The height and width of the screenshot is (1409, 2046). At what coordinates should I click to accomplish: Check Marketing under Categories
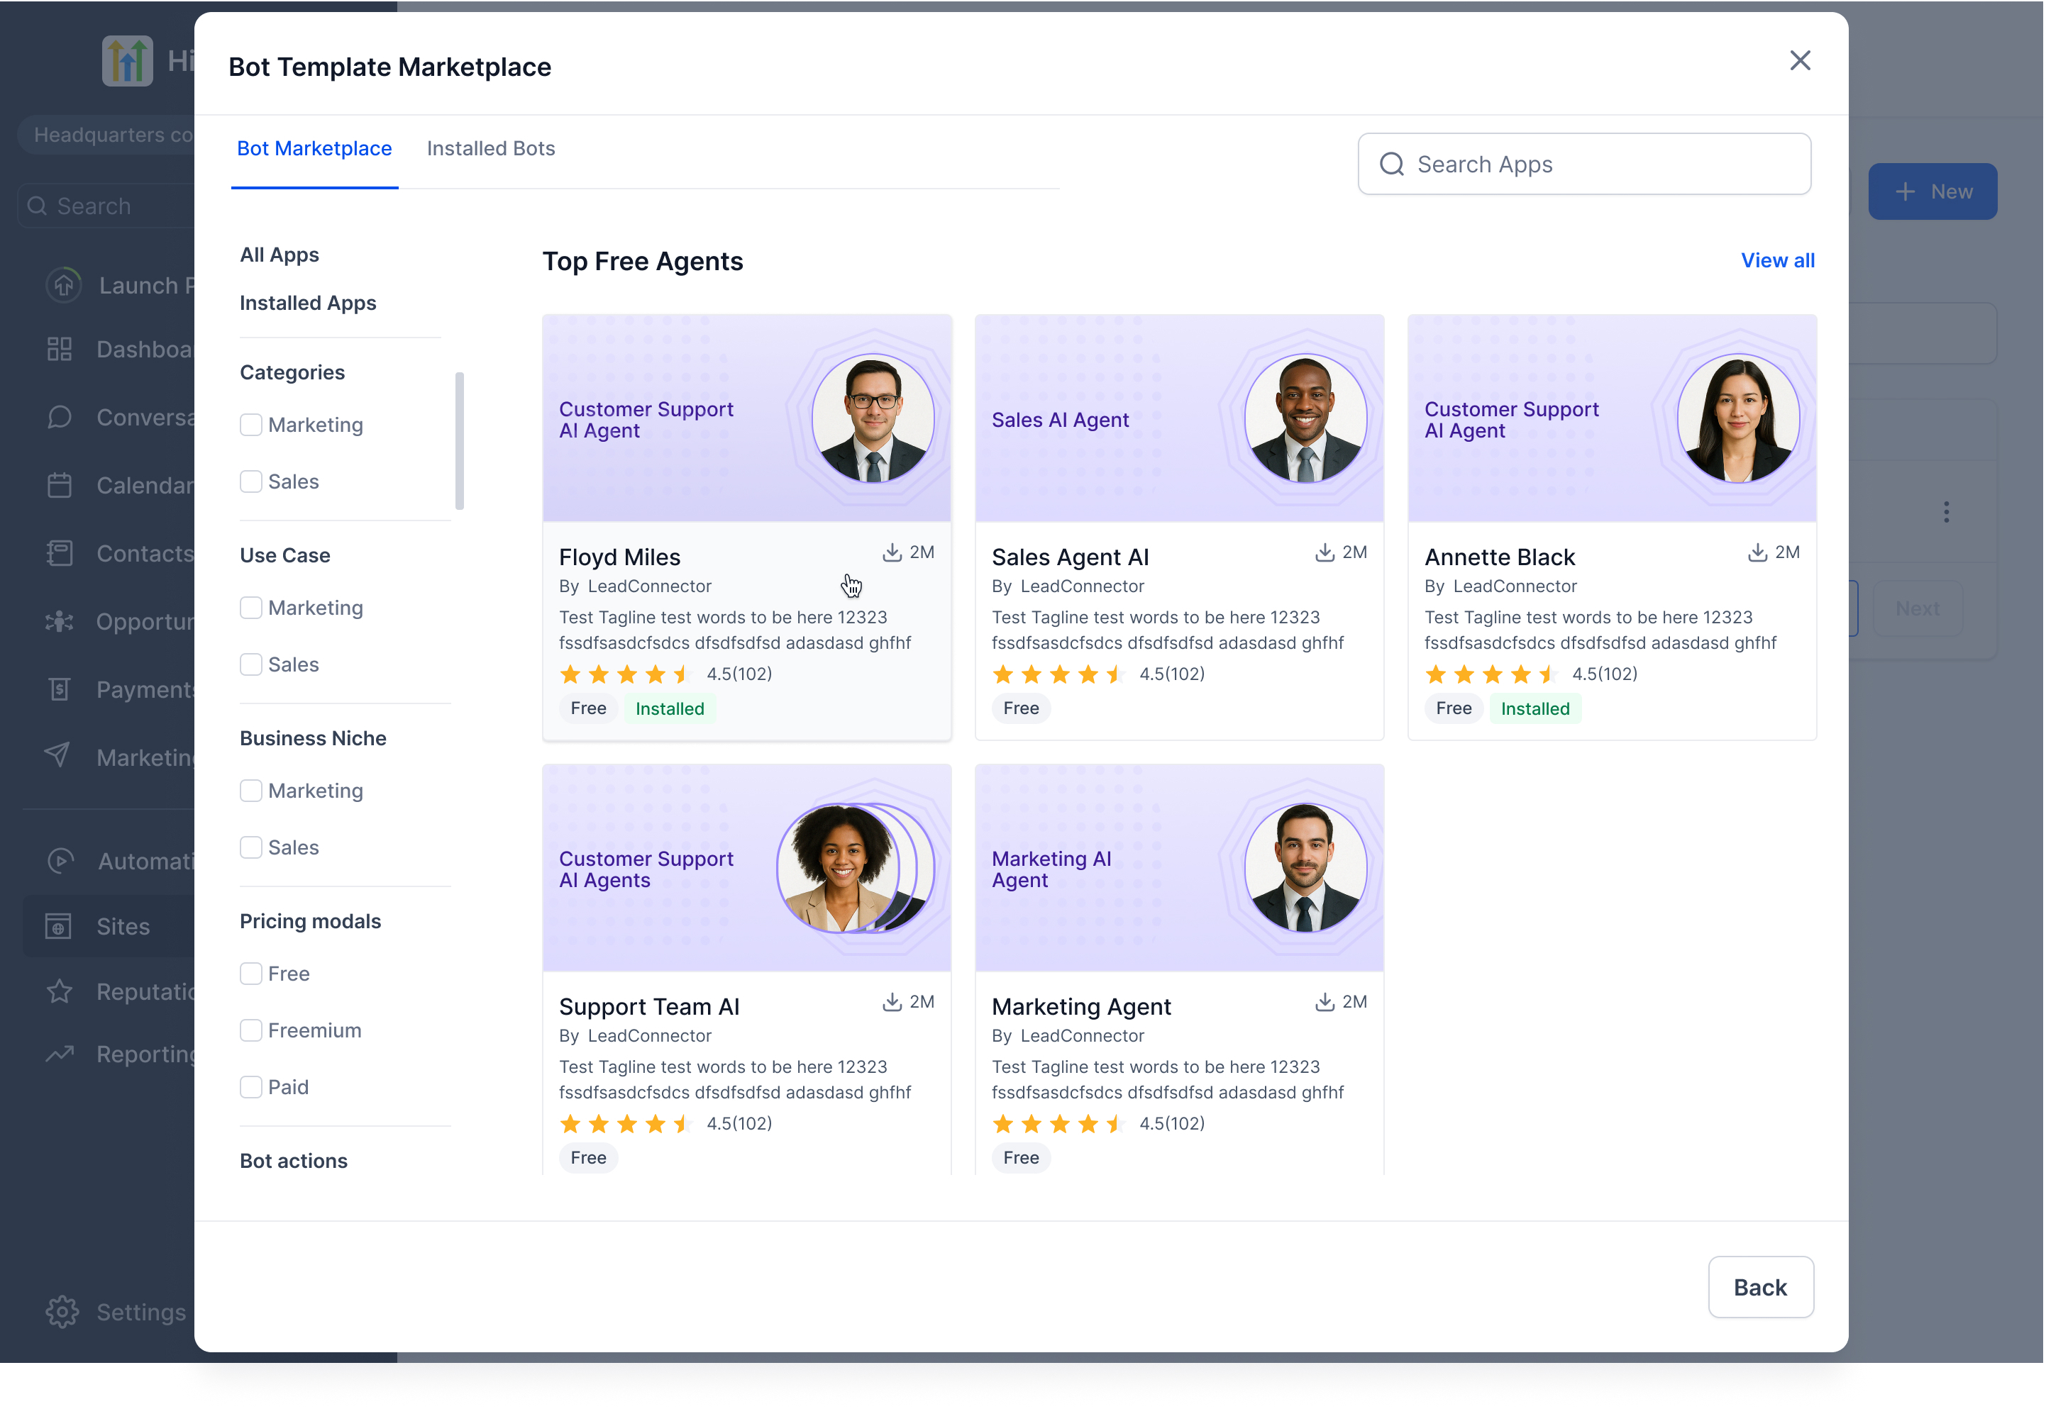coord(252,425)
